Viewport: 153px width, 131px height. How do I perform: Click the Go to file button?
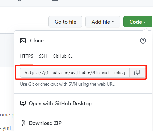coord(65,22)
